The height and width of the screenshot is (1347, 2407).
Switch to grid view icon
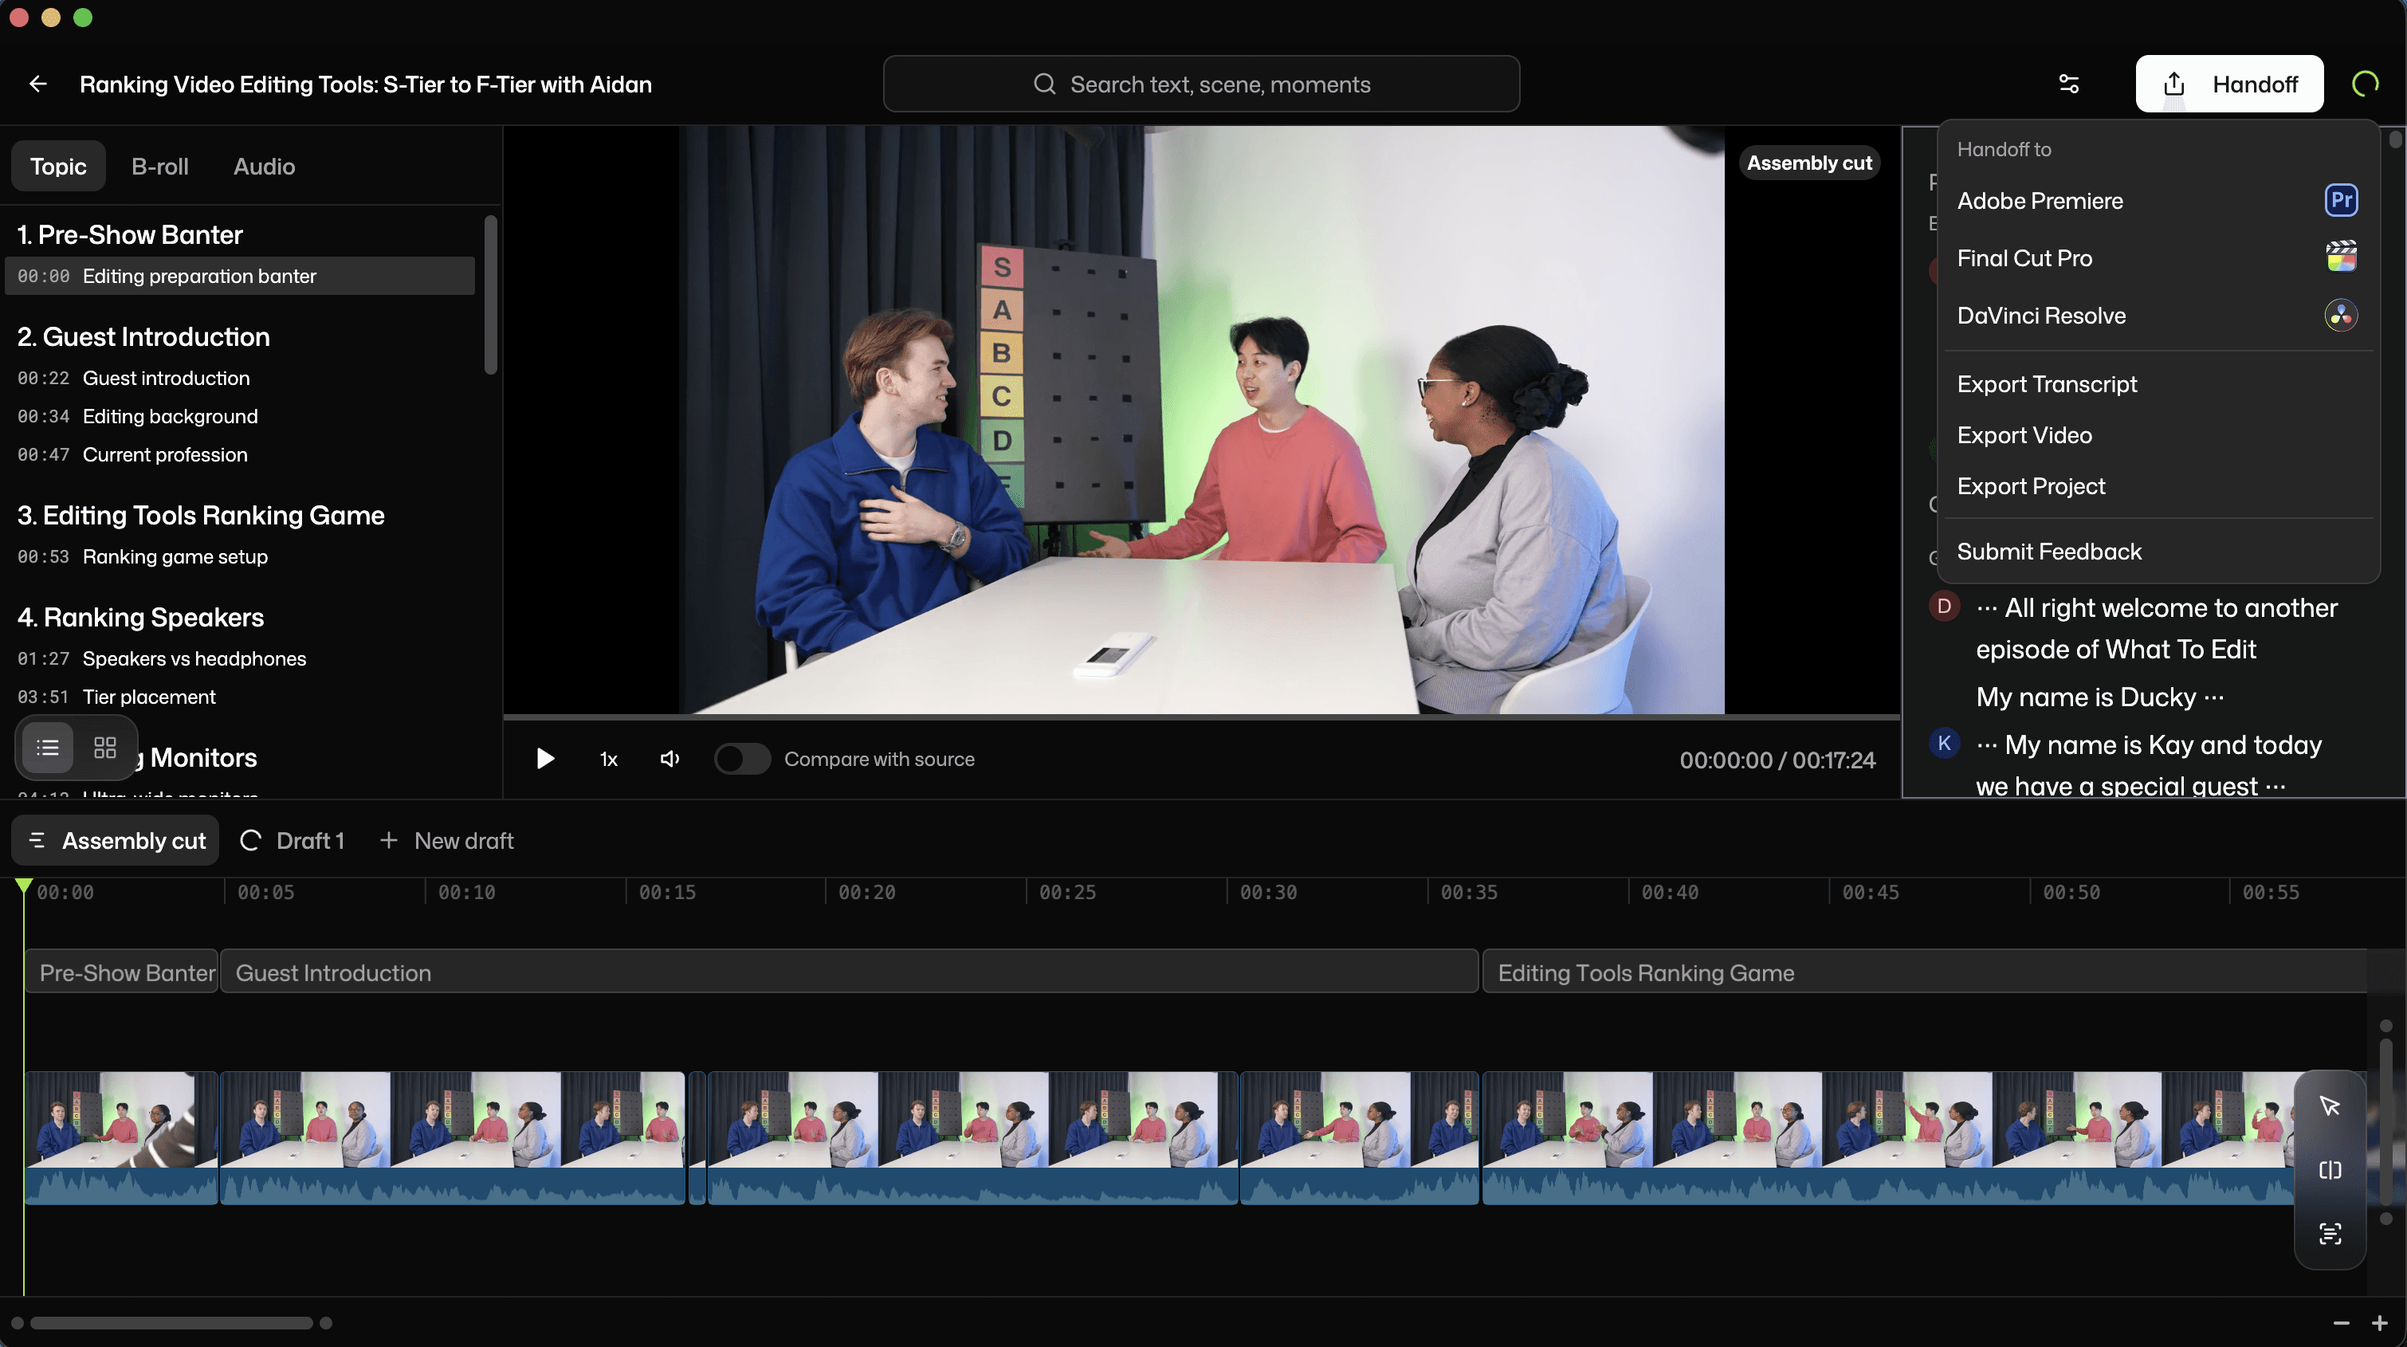click(x=104, y=748)
